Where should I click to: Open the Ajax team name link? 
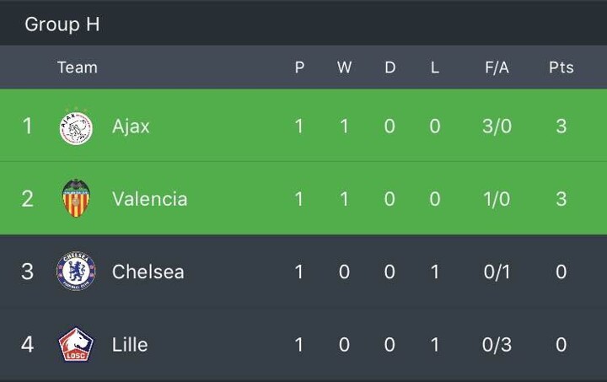click(x=131, y=126)
